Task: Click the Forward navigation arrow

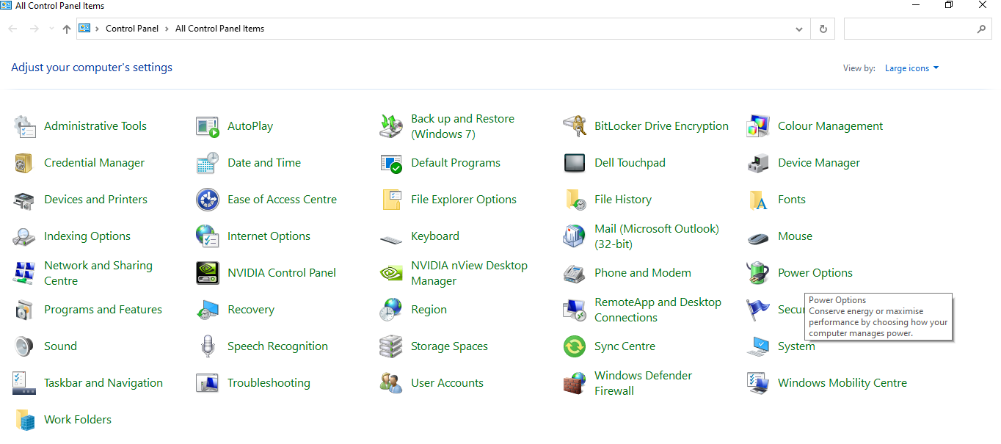Action: (34, 29)
